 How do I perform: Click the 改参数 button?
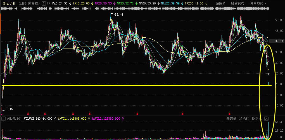coord(231,119)
